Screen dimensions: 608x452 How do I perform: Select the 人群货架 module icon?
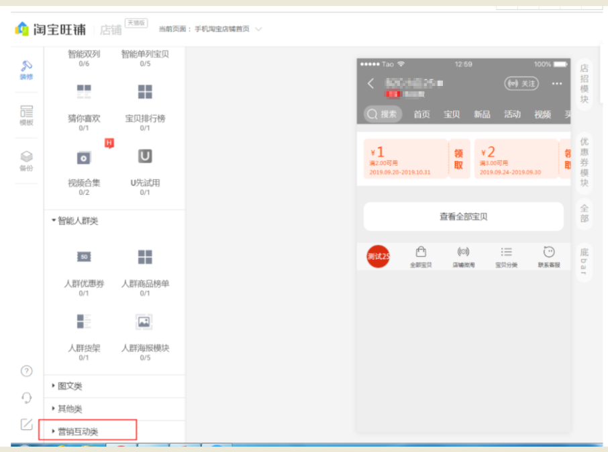(x=84, y=322)
